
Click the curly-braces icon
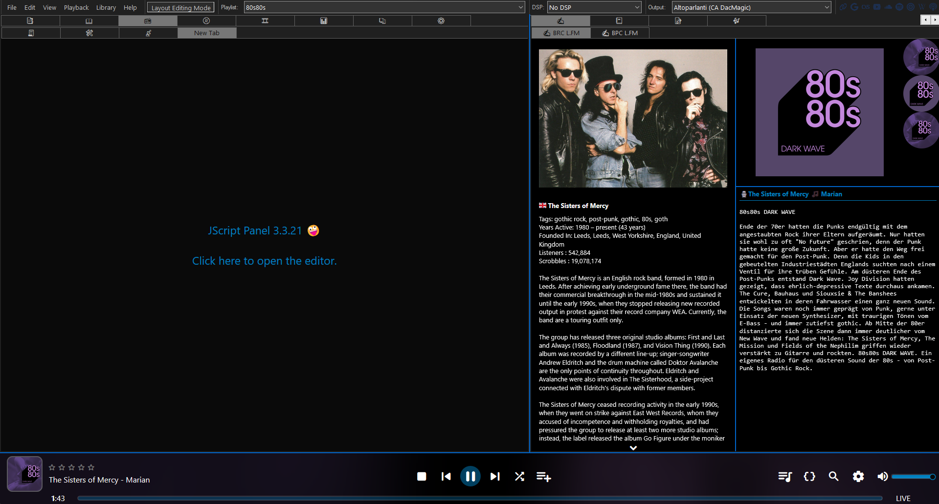click(x=809, y=476)
